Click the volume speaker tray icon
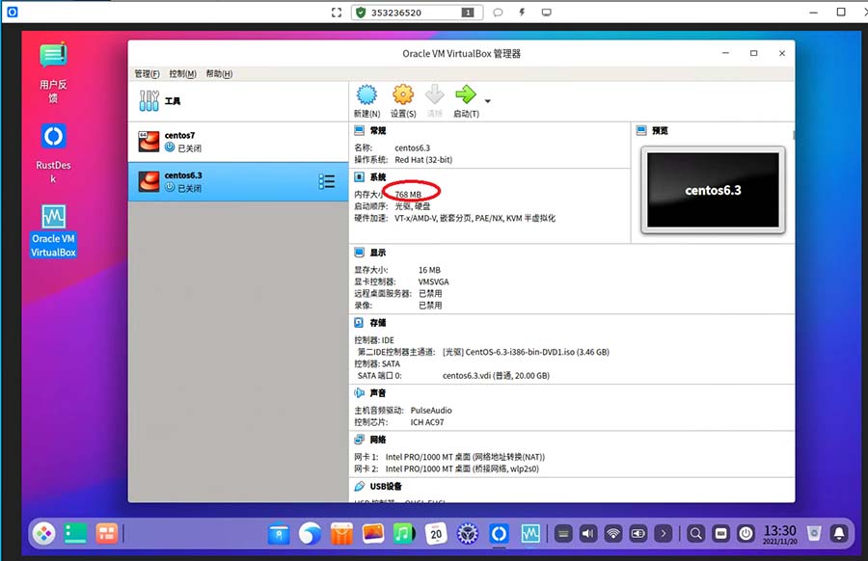 (588, 534)
